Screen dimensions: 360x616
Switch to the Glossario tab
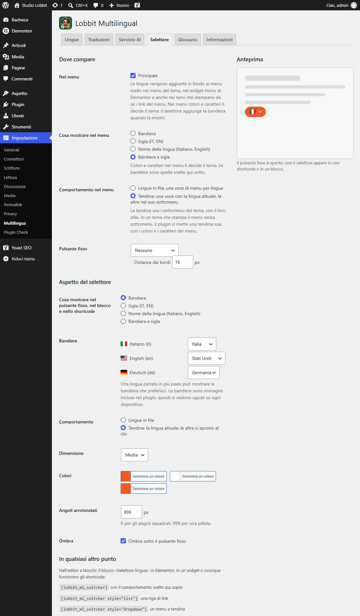(x=187, y=40)
